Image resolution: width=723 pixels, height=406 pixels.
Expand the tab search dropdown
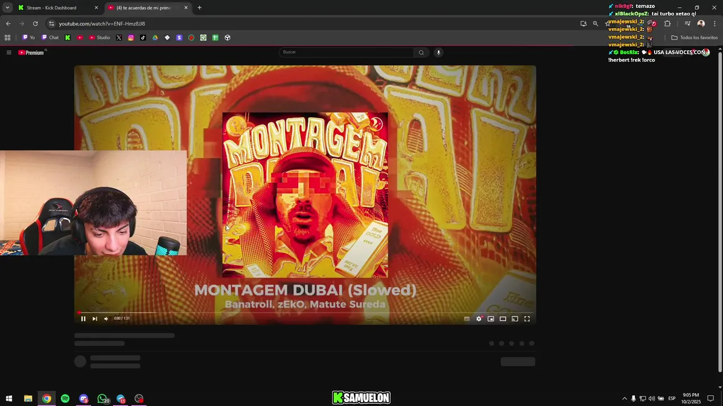pyautogui.click(x=7, y=8)
